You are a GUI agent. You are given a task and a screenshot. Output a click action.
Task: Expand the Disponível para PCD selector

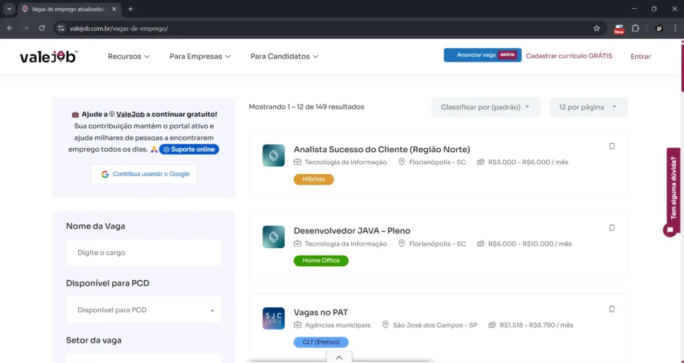(x=144, y=310)
